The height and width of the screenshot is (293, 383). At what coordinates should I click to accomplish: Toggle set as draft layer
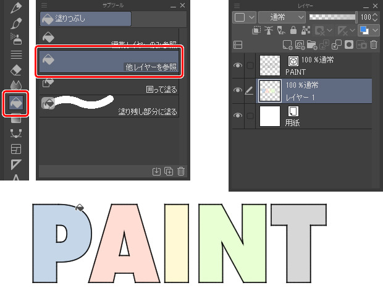(x=281, y=30)
